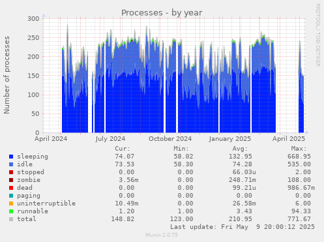Click sleeping average value 132.95
This screenshot has height=242, width=324.
click(241, 157)
